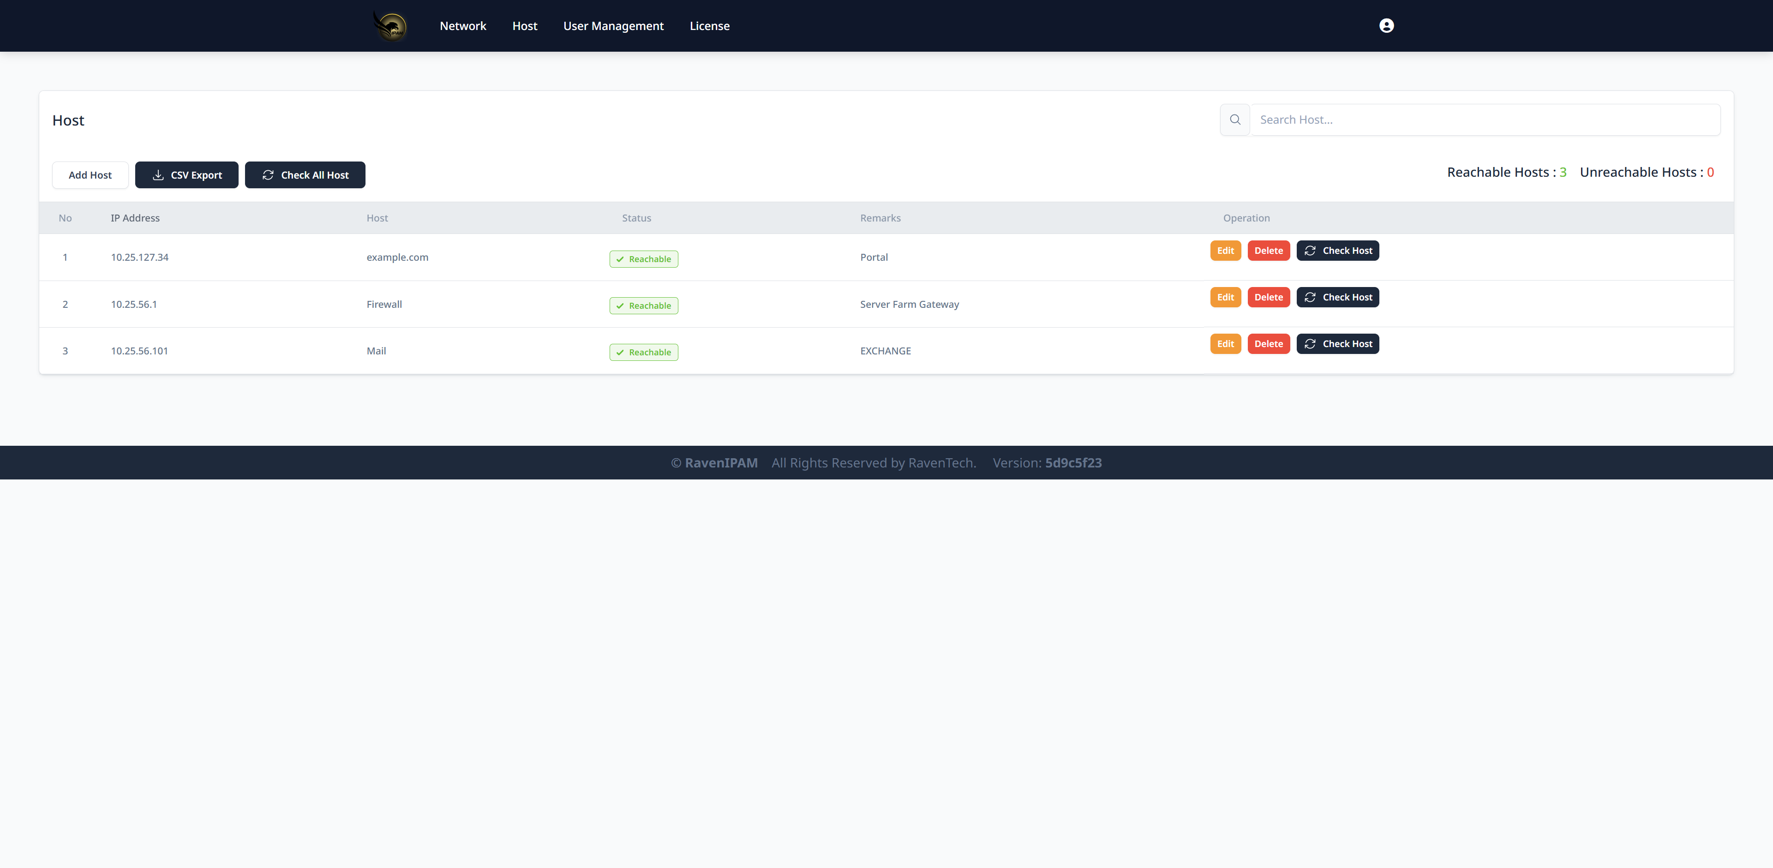Viewport: 1773px width, 868px height.
Task: Click the RavenIPAM footer name
Action: click(x=721, y=463)
